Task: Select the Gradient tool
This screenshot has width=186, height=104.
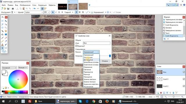Action: tap(6, 34)
